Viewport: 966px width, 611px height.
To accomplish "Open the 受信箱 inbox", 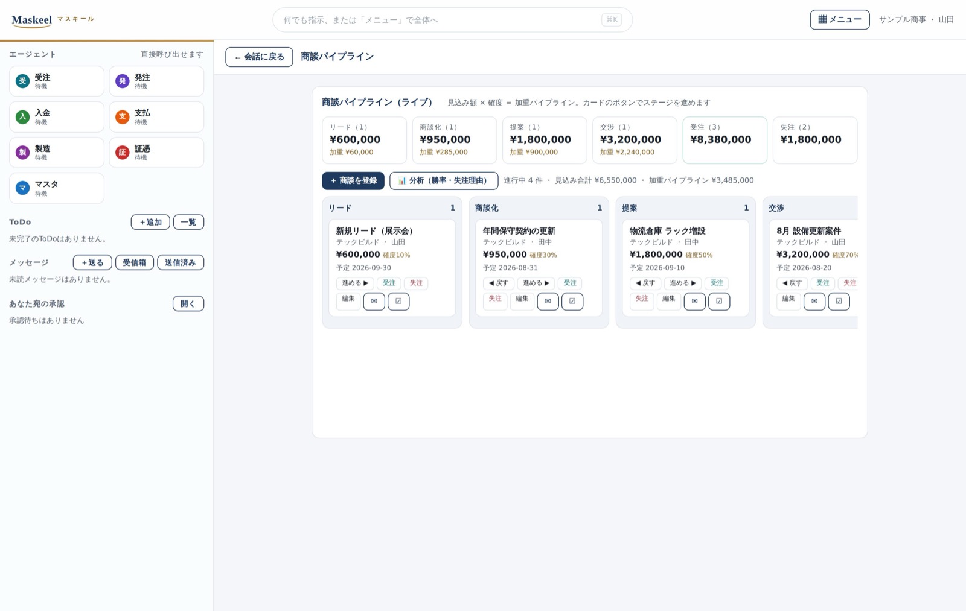I will pos(135,262).
